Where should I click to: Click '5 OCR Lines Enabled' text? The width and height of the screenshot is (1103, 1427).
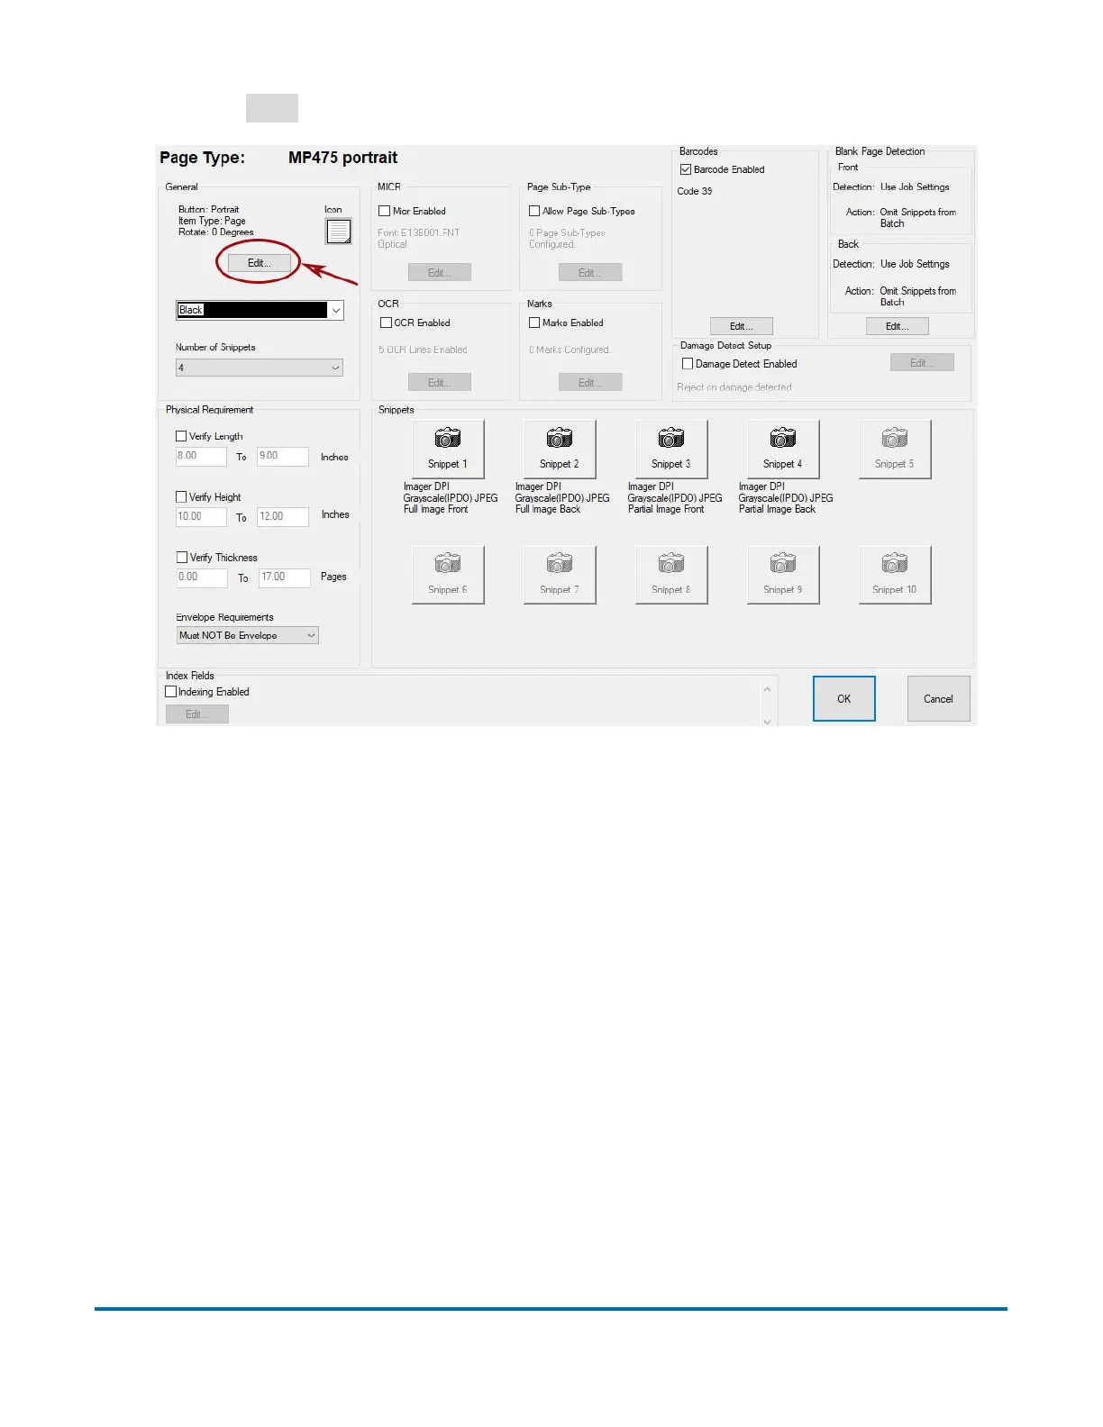423,350
